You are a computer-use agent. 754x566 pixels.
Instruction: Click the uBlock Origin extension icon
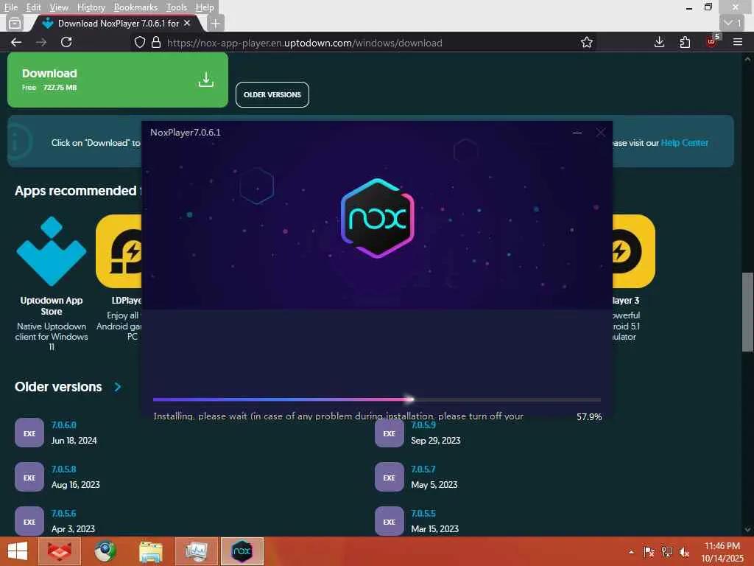coord(711,41)
